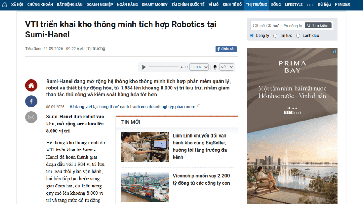Click the TIN MỚI section heading

pos(131,122)
